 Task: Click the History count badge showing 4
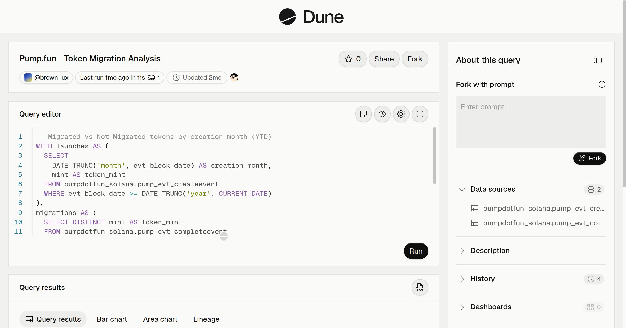594,279
